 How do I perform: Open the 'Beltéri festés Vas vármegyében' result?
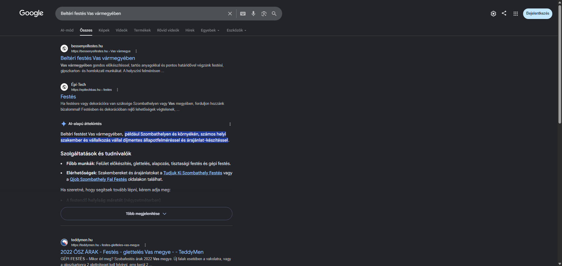click(x=98, y=58)
